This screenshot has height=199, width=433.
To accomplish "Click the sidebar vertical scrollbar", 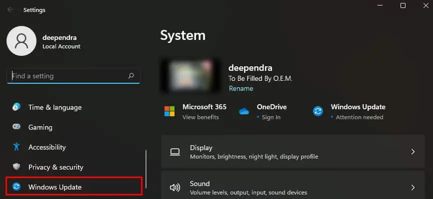I will tap(146, 169).
